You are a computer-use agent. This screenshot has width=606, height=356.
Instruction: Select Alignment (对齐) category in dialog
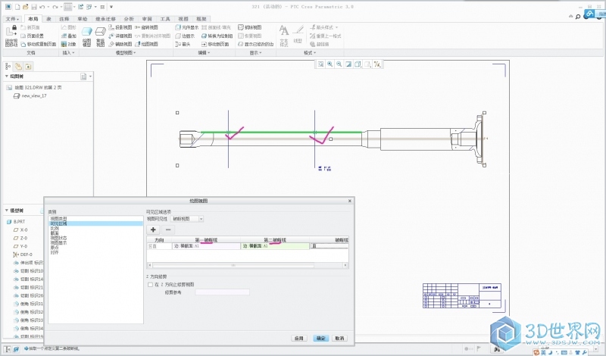click(x=55, y=252)
